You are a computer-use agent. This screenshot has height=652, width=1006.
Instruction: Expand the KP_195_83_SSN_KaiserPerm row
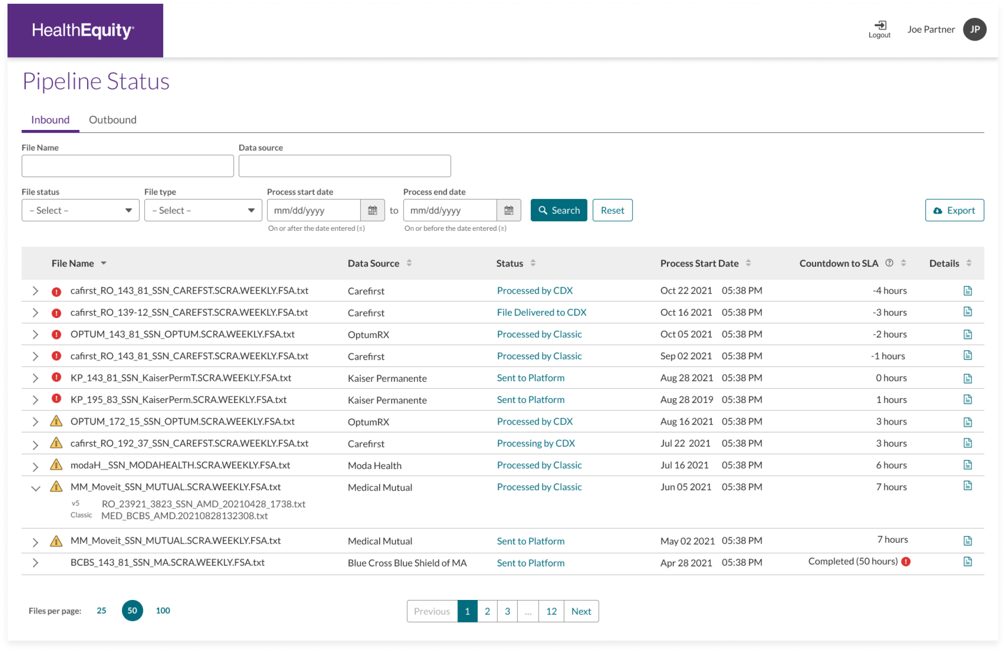35,400
